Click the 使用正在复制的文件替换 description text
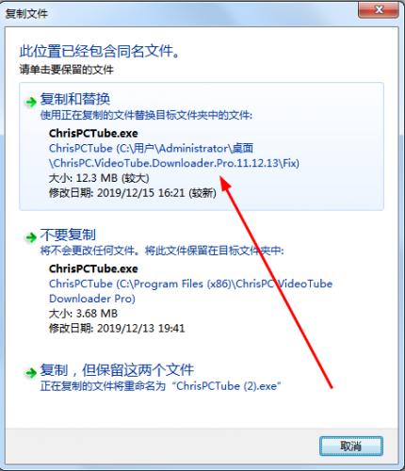 tap(146, 115)
